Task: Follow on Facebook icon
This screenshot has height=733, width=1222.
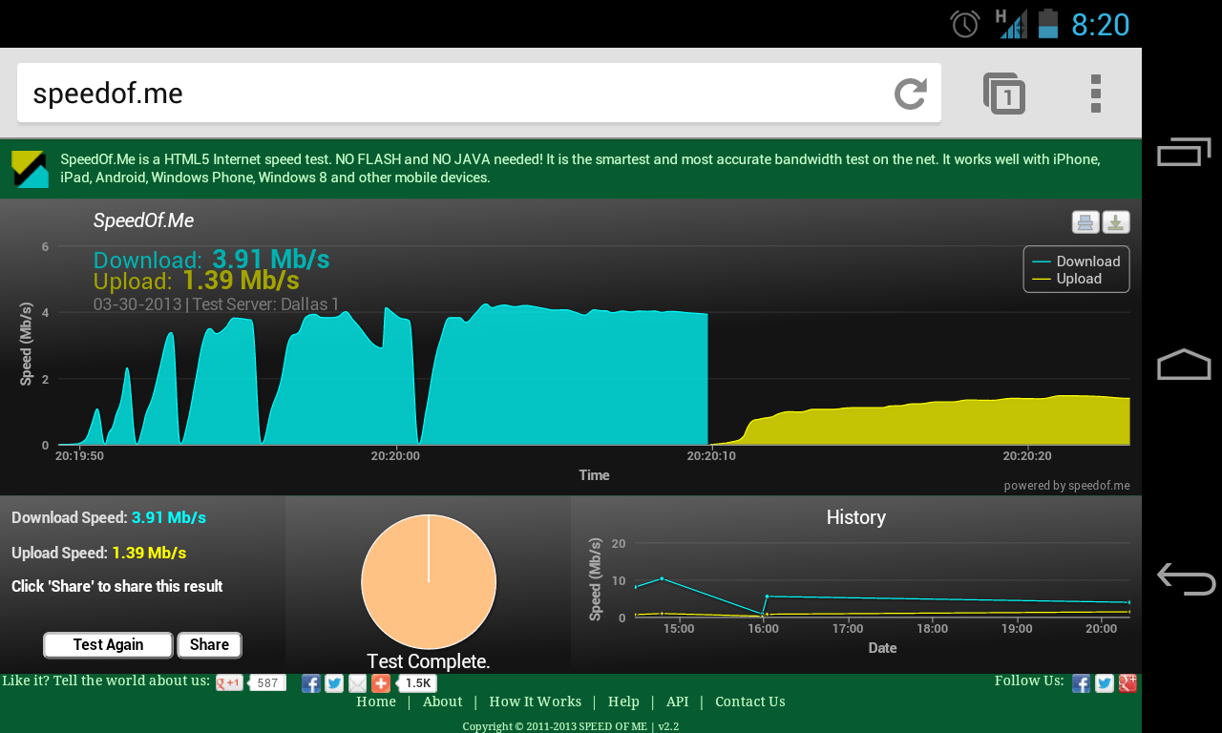Action: pos(1081,683)
